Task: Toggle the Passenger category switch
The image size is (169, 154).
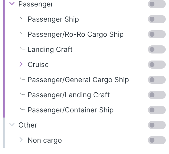Action: click(x=157, y=4)
